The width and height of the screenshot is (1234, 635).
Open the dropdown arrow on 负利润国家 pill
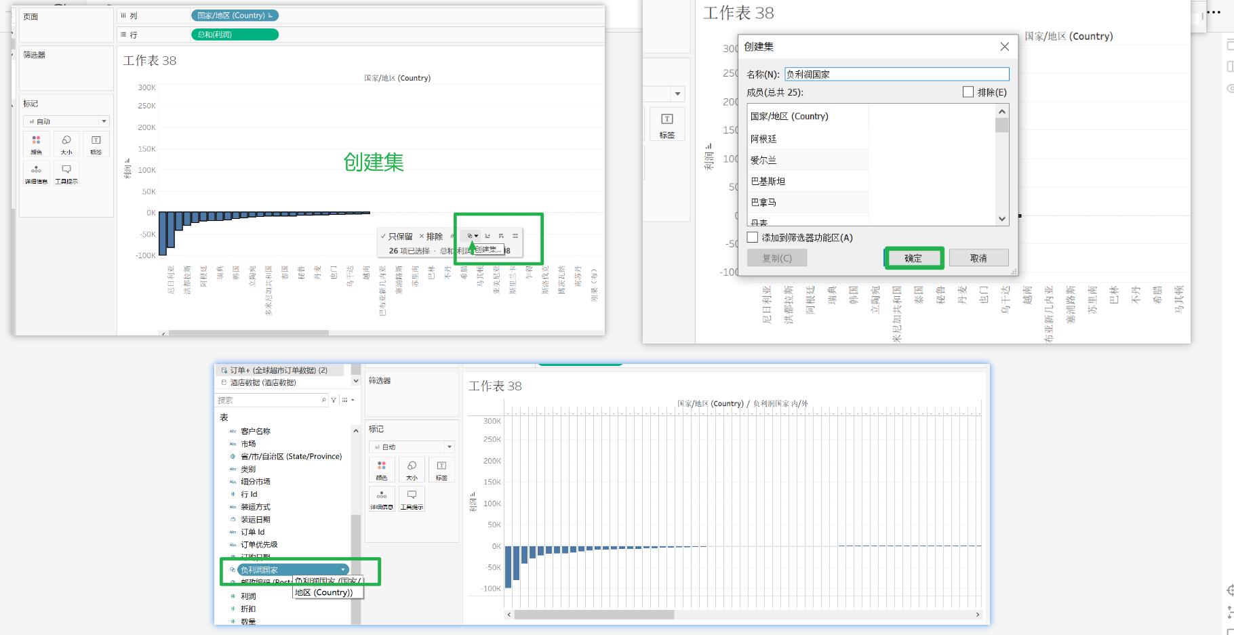click(x=344, y=569)
